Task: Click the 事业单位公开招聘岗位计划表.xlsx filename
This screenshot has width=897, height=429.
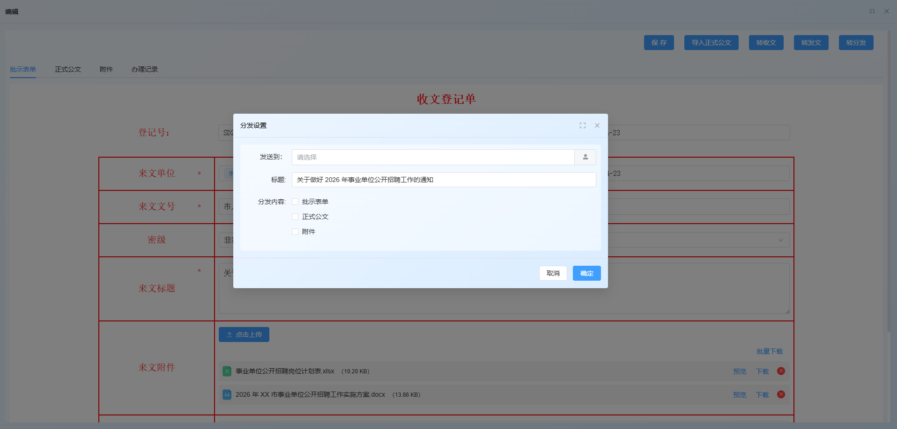Action: [285, 371]
